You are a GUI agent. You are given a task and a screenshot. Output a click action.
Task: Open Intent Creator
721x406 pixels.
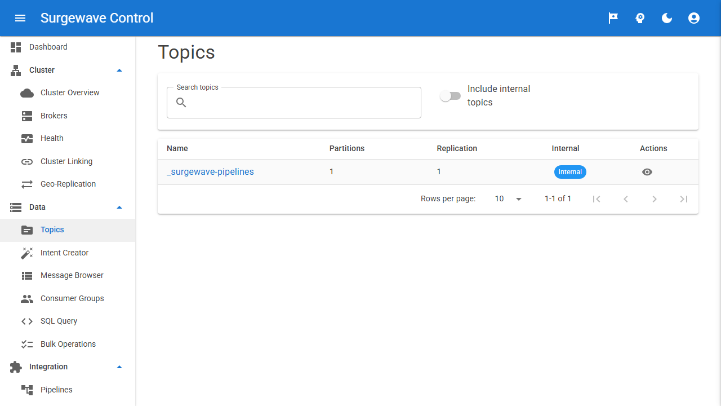[68, 253]
